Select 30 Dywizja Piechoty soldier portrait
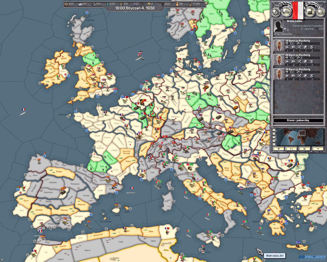The image size is (327, 262). coord(279,74)
